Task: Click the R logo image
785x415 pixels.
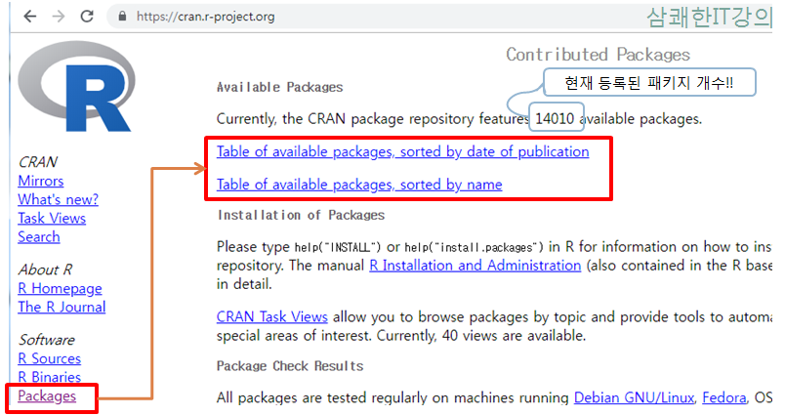Action: pyautogui.click(x=76, y=87)
